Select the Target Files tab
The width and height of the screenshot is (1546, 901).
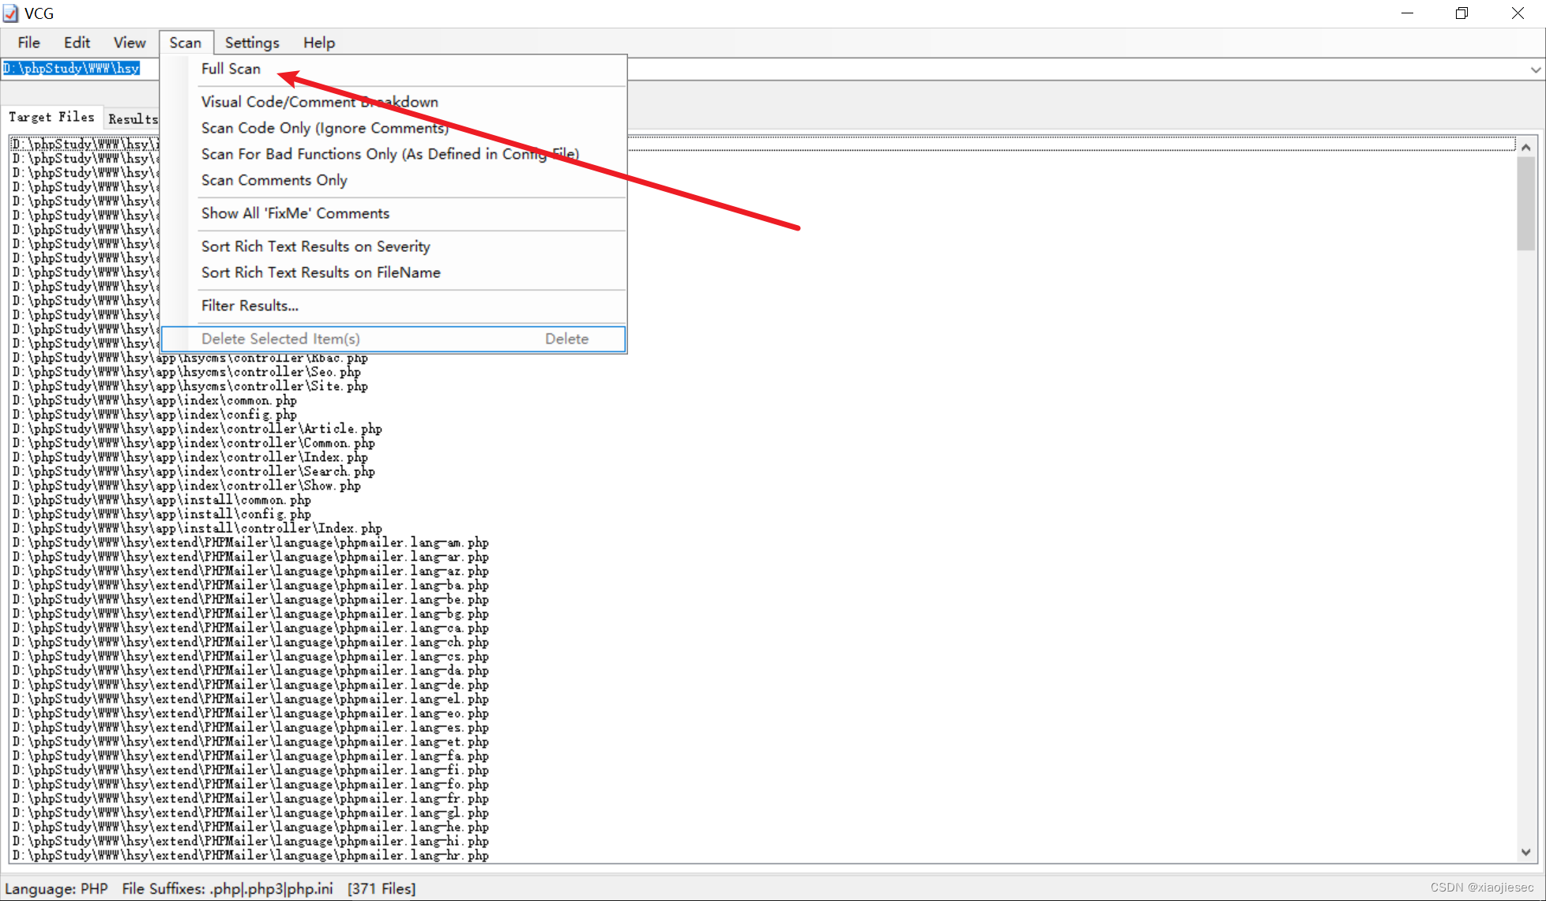coord(51,117)
